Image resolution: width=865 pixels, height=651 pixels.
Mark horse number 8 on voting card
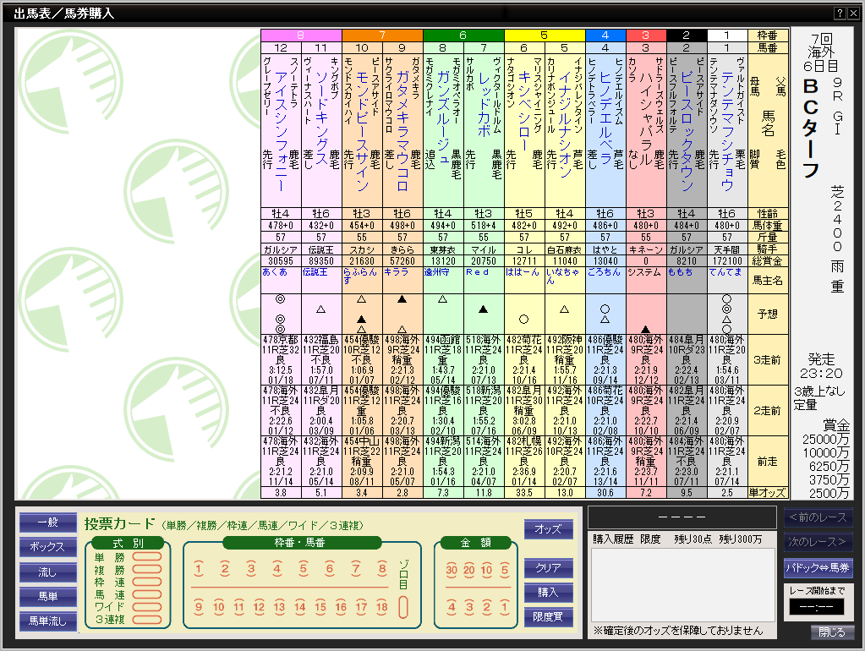pyautogui.click(x=381, y=569)
